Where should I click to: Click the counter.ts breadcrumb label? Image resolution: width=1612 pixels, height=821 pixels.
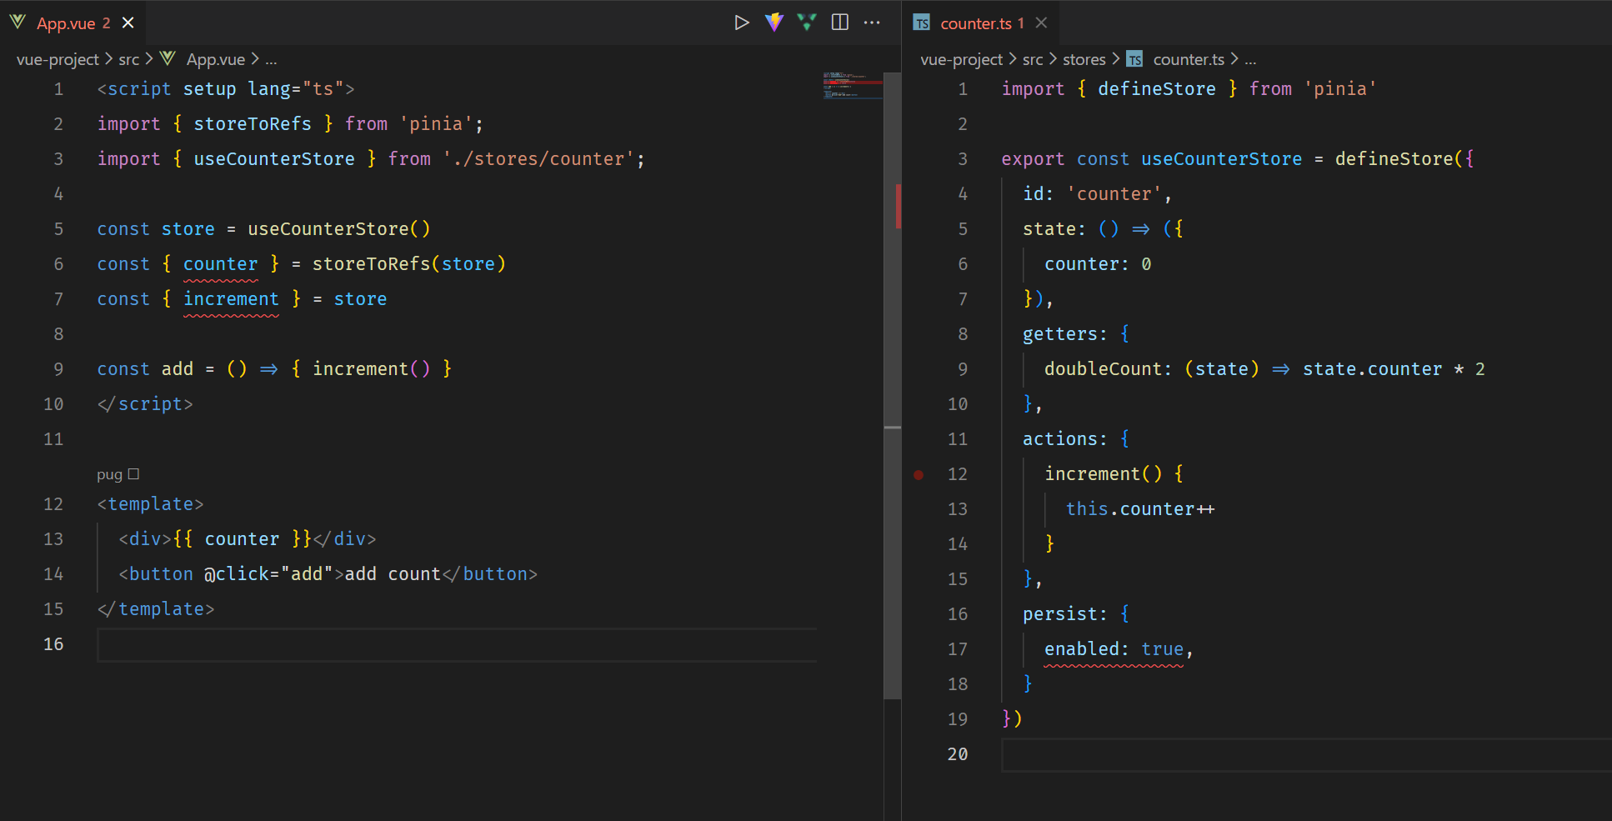pyautogui.click(x=1189, y=58)
